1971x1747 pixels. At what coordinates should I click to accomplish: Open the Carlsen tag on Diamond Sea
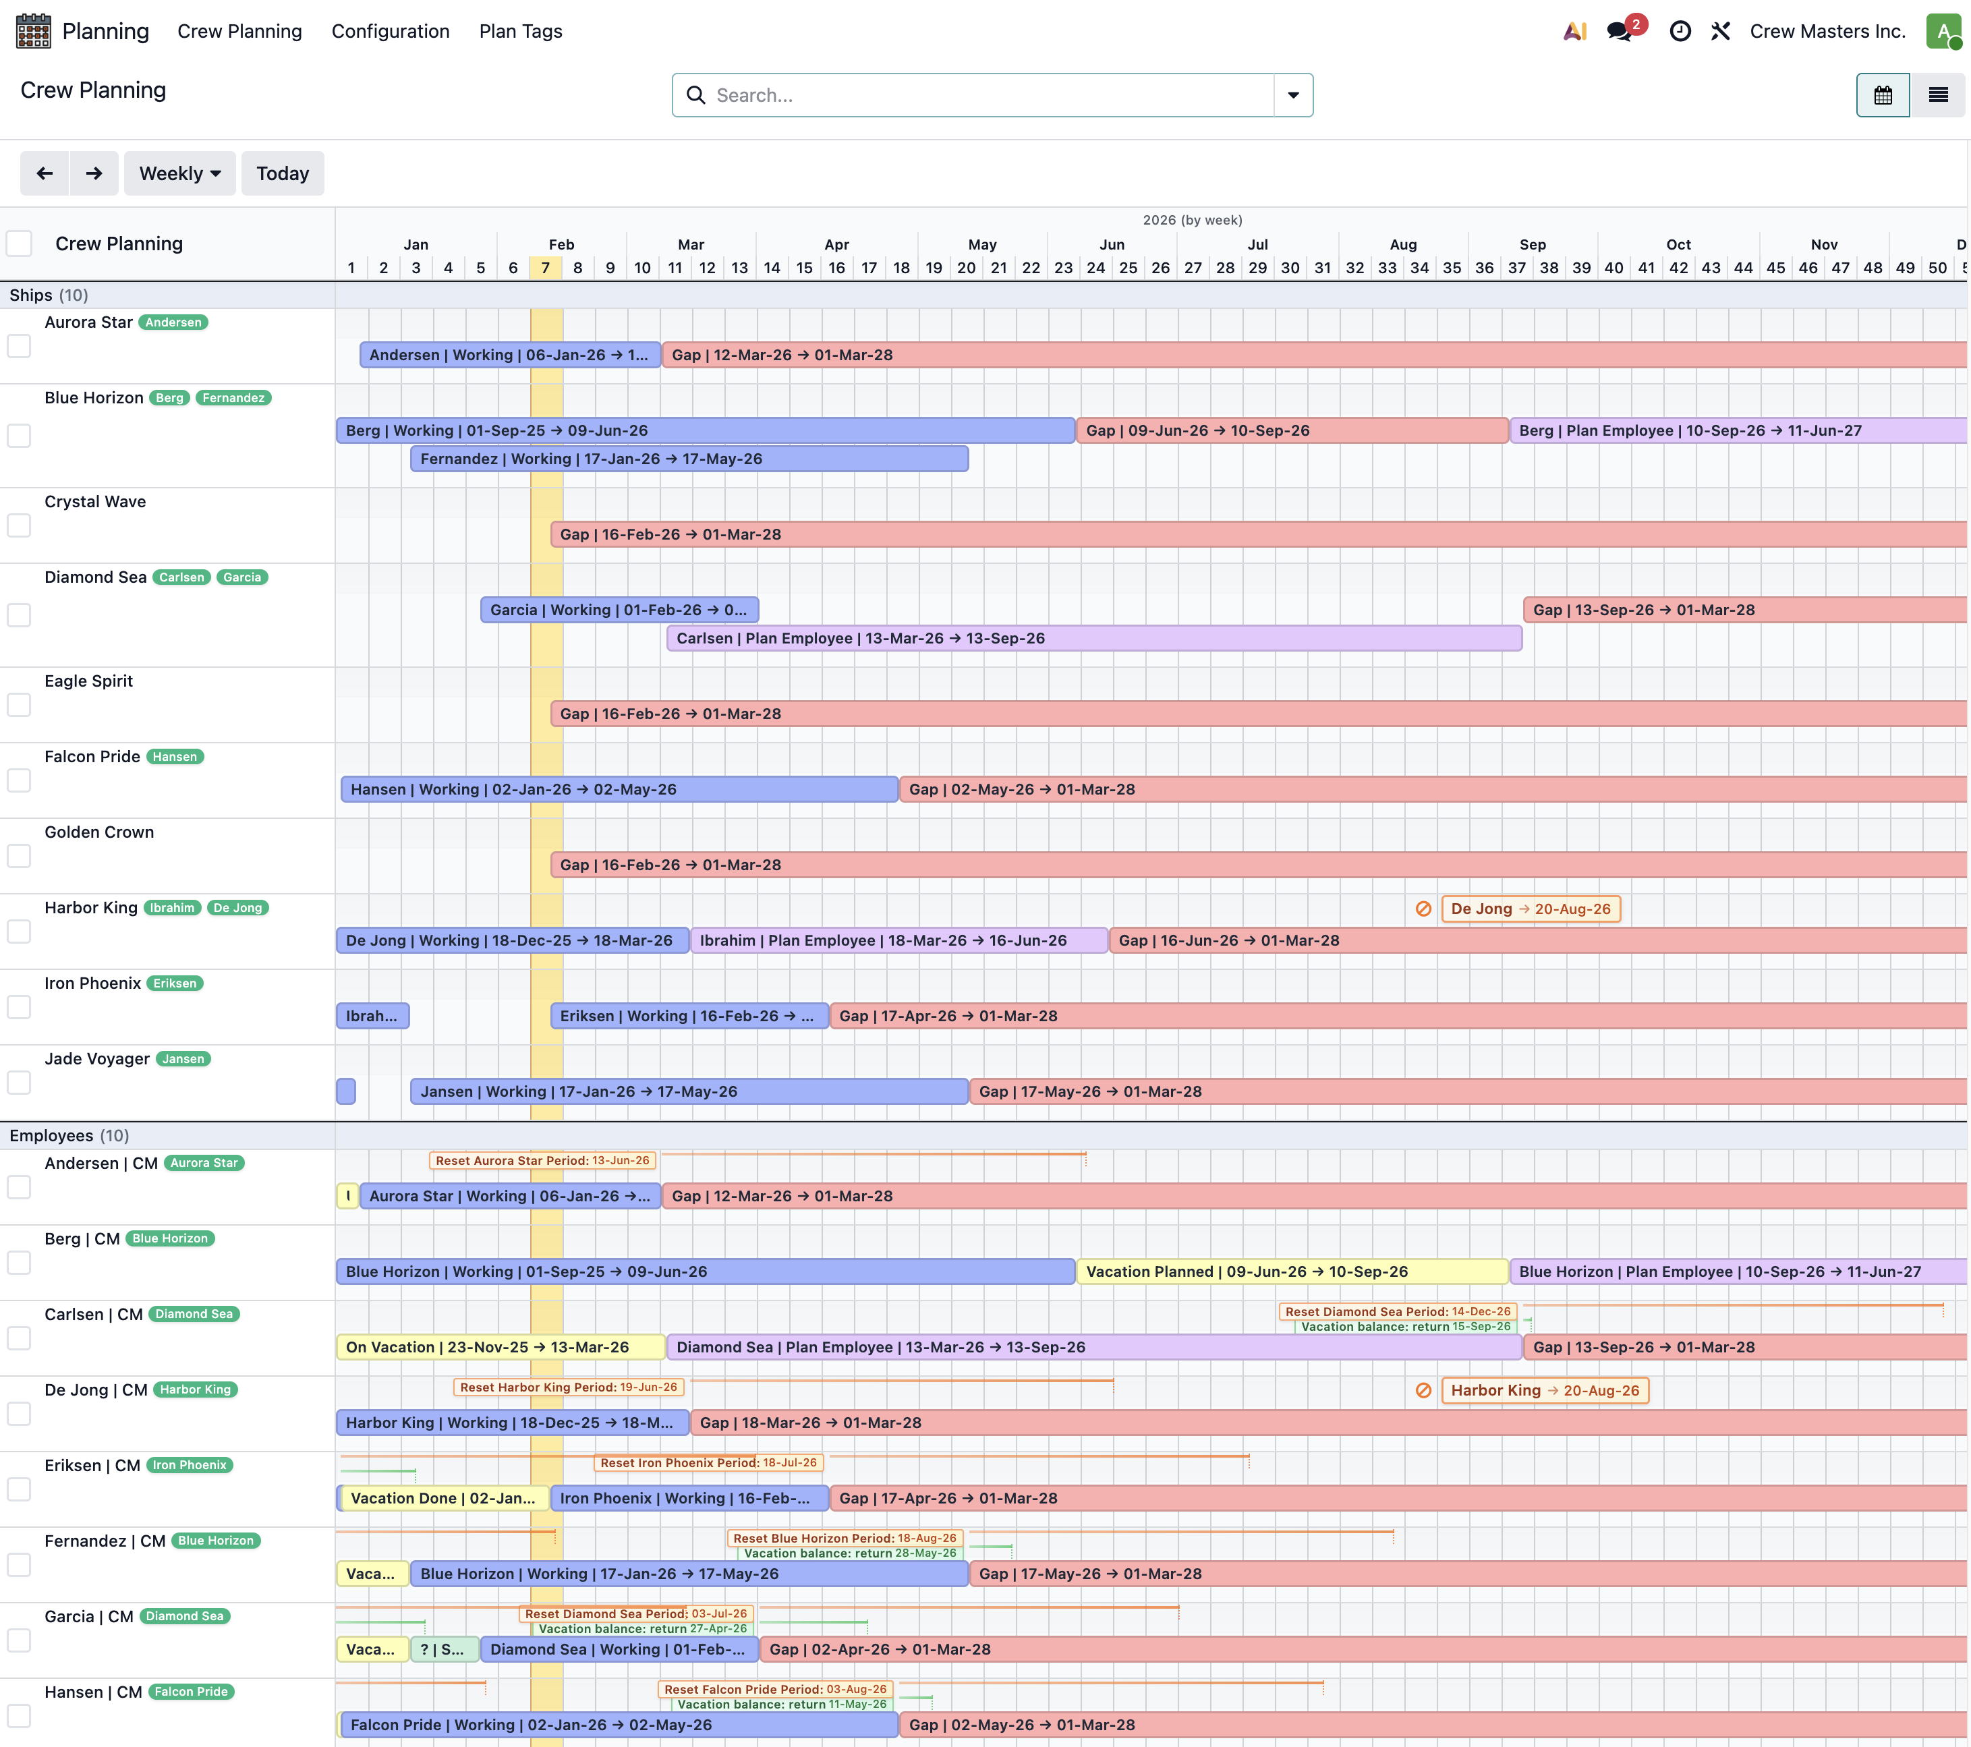[x=181, y=577]
